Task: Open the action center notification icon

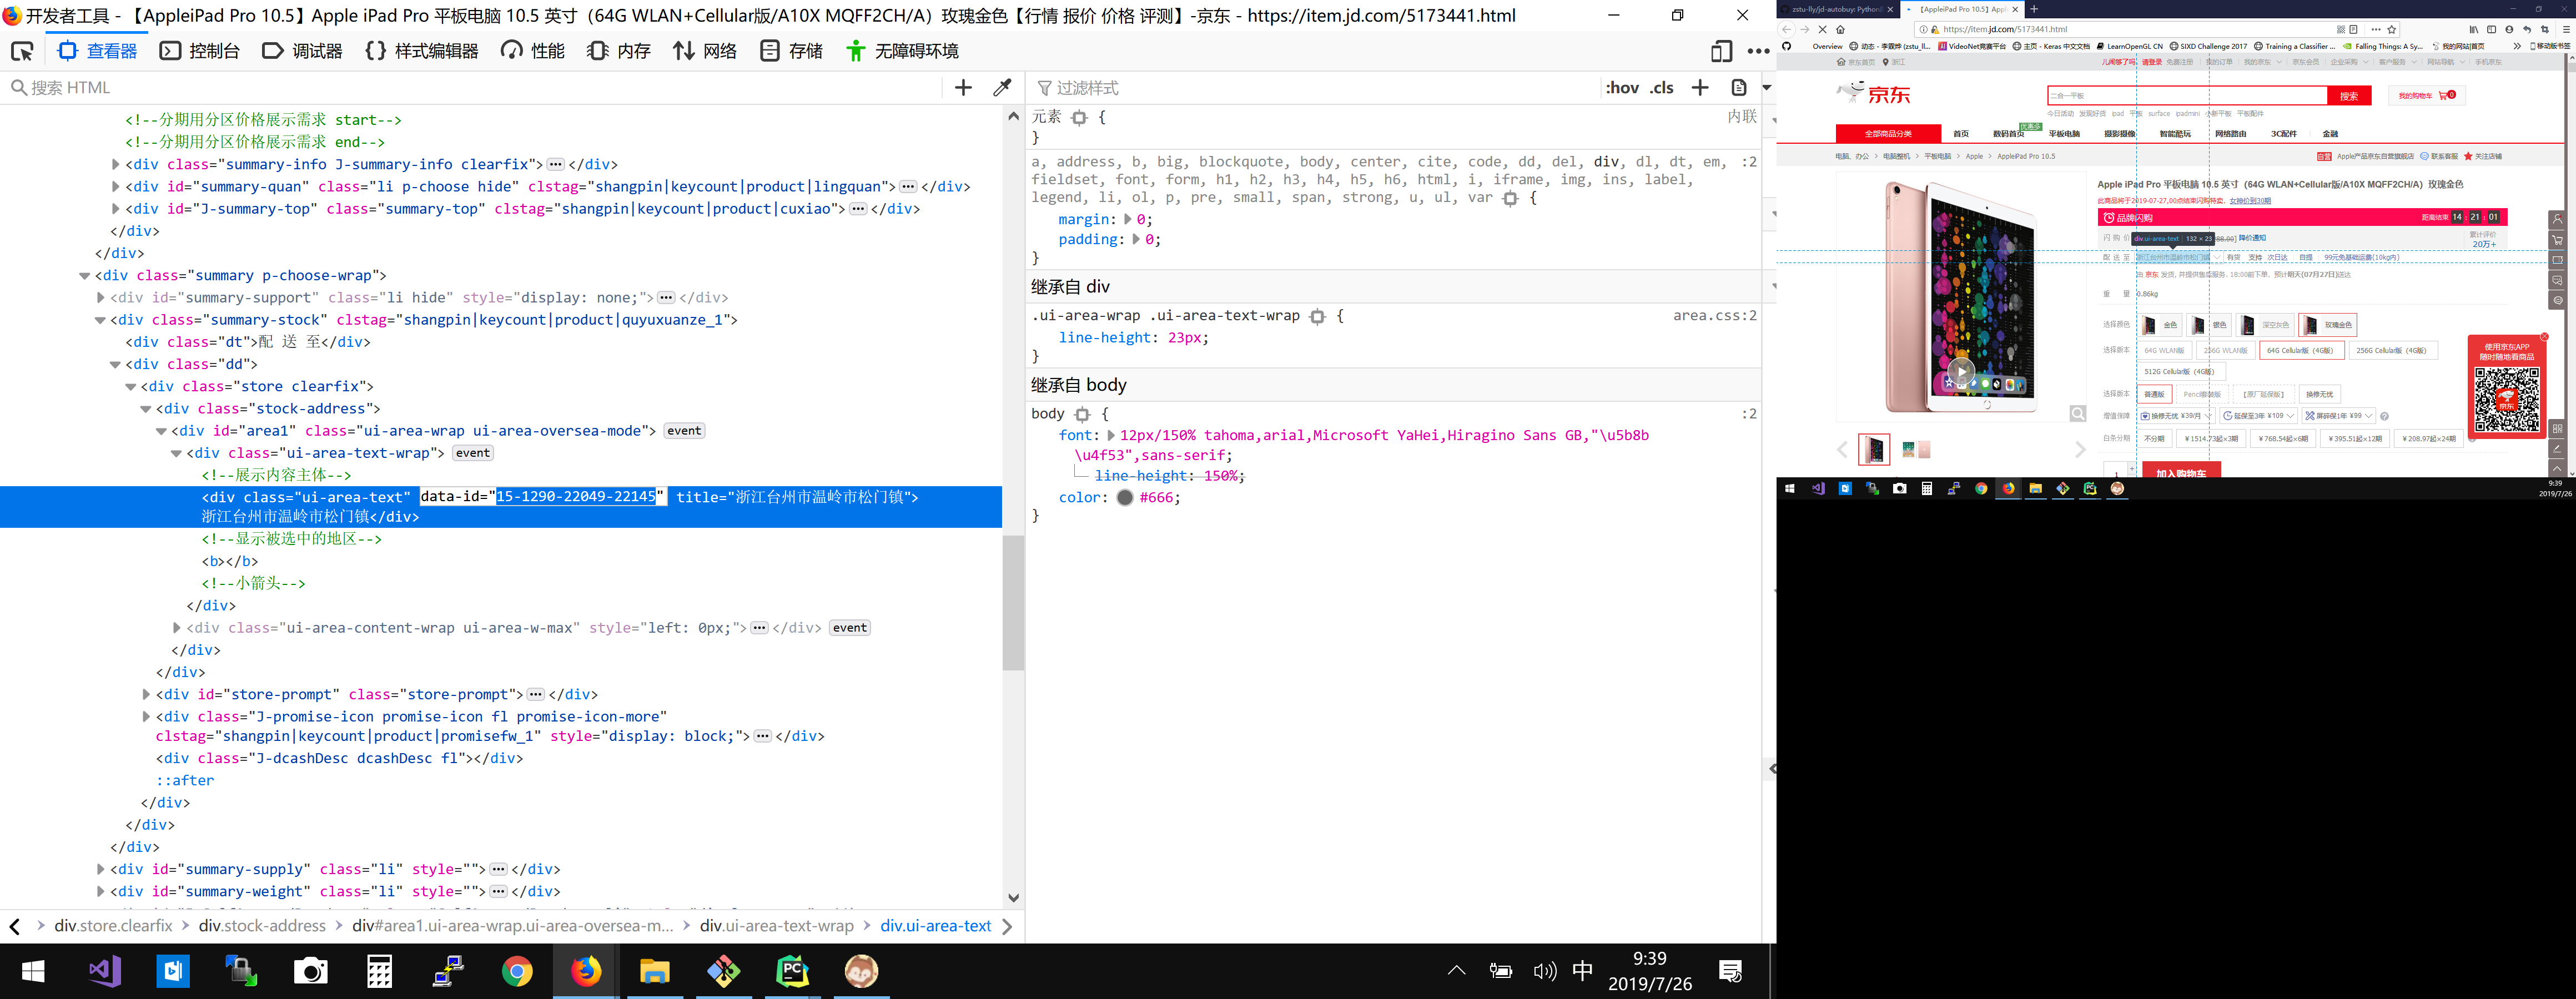Action: [1730, 971]
